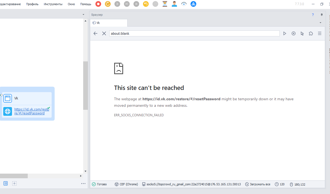The height and width of the screenshot is (194, 330).
Task: Click the blue trefoil icon in toolbar
Action: point(194,4)
